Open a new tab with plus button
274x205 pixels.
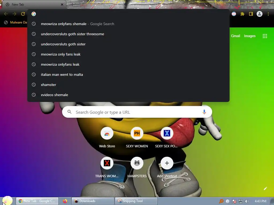click(x=72, y=5)
